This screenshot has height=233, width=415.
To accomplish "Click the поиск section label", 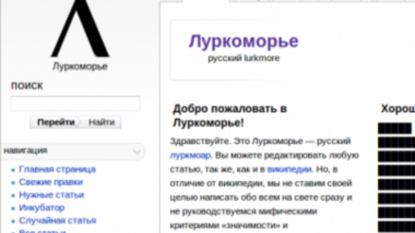I will (27, 86).
